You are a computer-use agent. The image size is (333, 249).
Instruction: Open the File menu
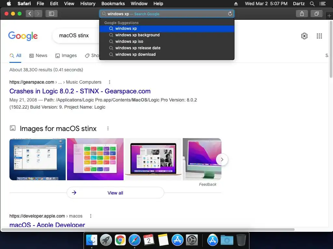point(40,4)
